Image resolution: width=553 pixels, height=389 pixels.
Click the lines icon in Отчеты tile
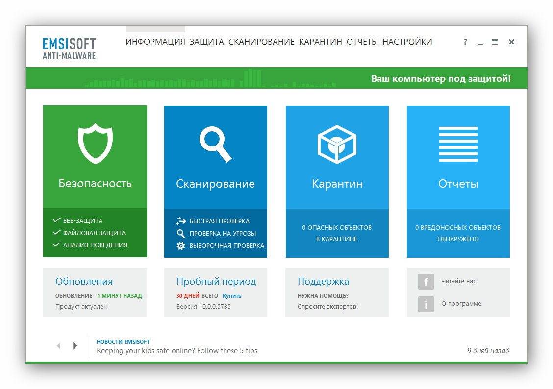point(458,144)
